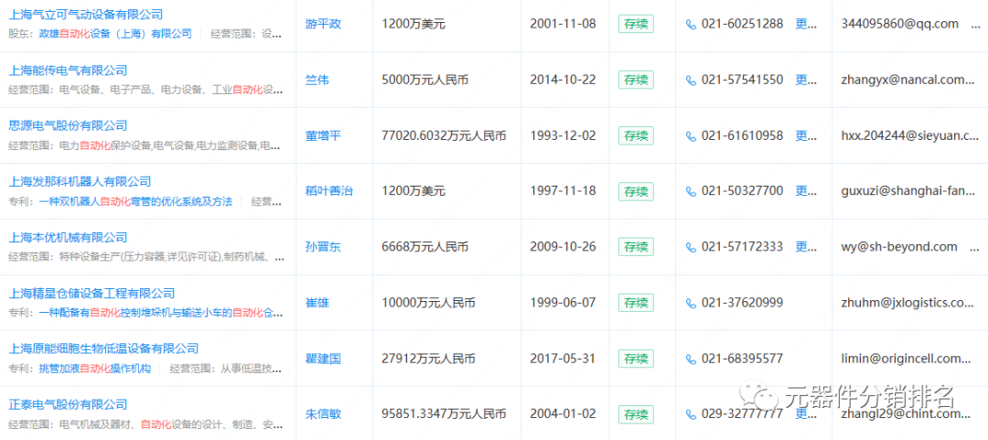Click capital 10000万元人民币
This screenshot has width=988, height=440.
tap(428, 303)
